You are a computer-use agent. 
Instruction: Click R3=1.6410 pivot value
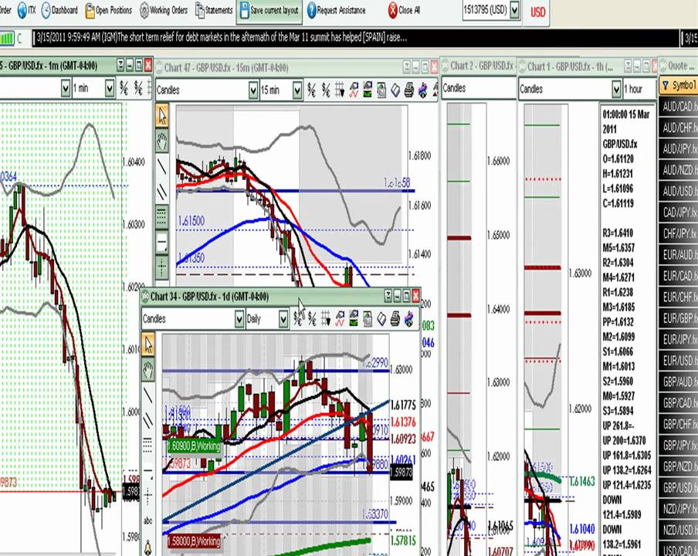click(x=618, y=232)
